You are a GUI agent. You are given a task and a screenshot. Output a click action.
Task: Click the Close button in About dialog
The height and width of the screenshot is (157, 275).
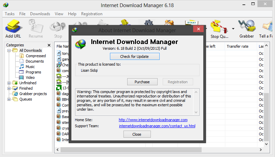point(137,134)
